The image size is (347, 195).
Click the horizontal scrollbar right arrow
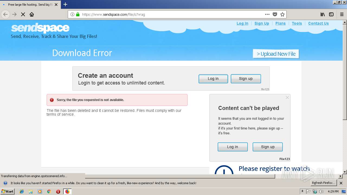[340, 176]
